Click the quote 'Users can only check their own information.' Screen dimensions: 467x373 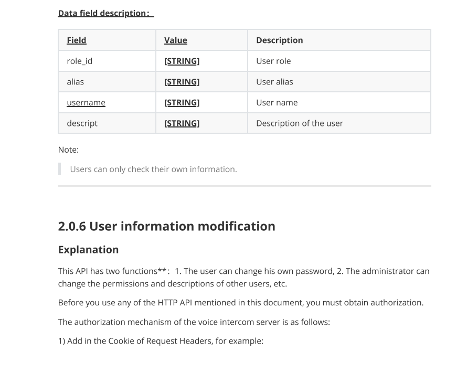point(153,169)
